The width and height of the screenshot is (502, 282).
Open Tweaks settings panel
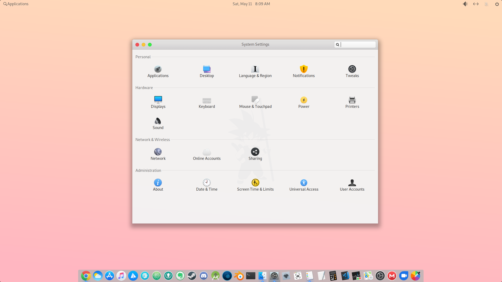[x=352, y=71]
